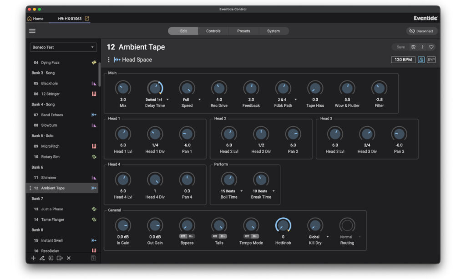Click the Pan 3 knob
Screen dimensions: 466x279
tap(399, 134)
